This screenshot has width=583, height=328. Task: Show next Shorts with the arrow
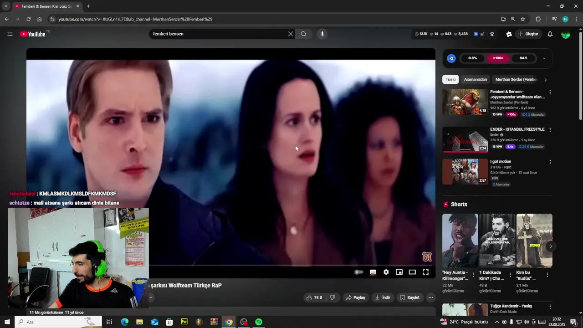click(x=551, y=246)
